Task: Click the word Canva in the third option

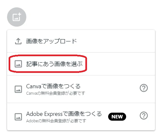Action: [34, 86]
